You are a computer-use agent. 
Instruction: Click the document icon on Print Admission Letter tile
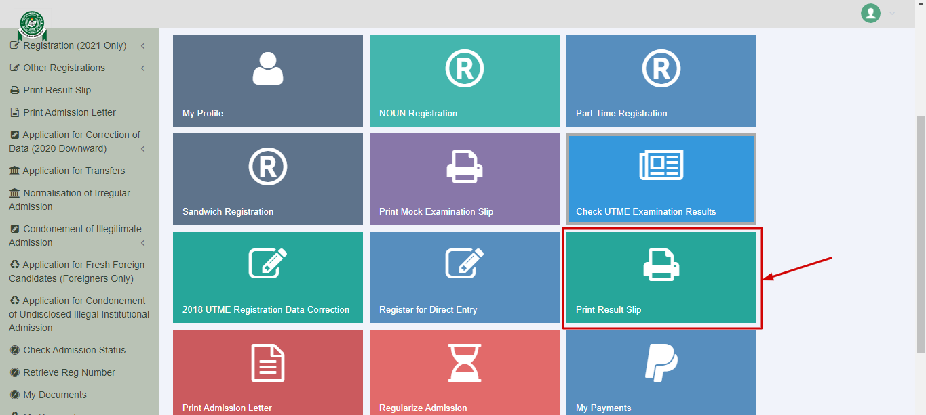point(267,363)
